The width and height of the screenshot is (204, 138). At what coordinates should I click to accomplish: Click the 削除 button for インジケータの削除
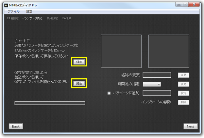pos(184,102)
